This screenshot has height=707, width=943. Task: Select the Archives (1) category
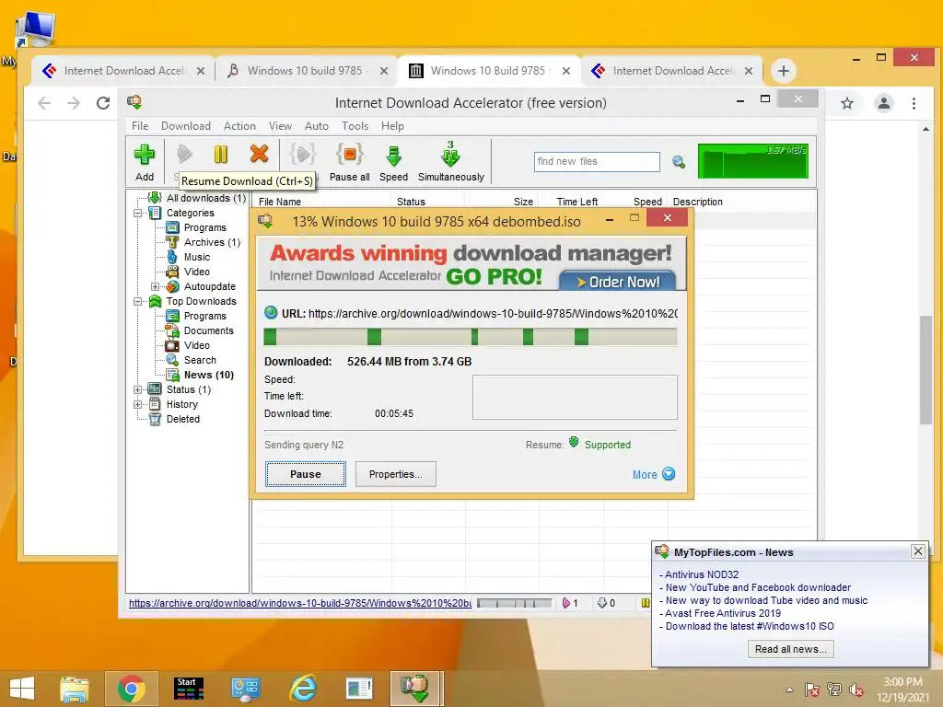pos(212,242)
